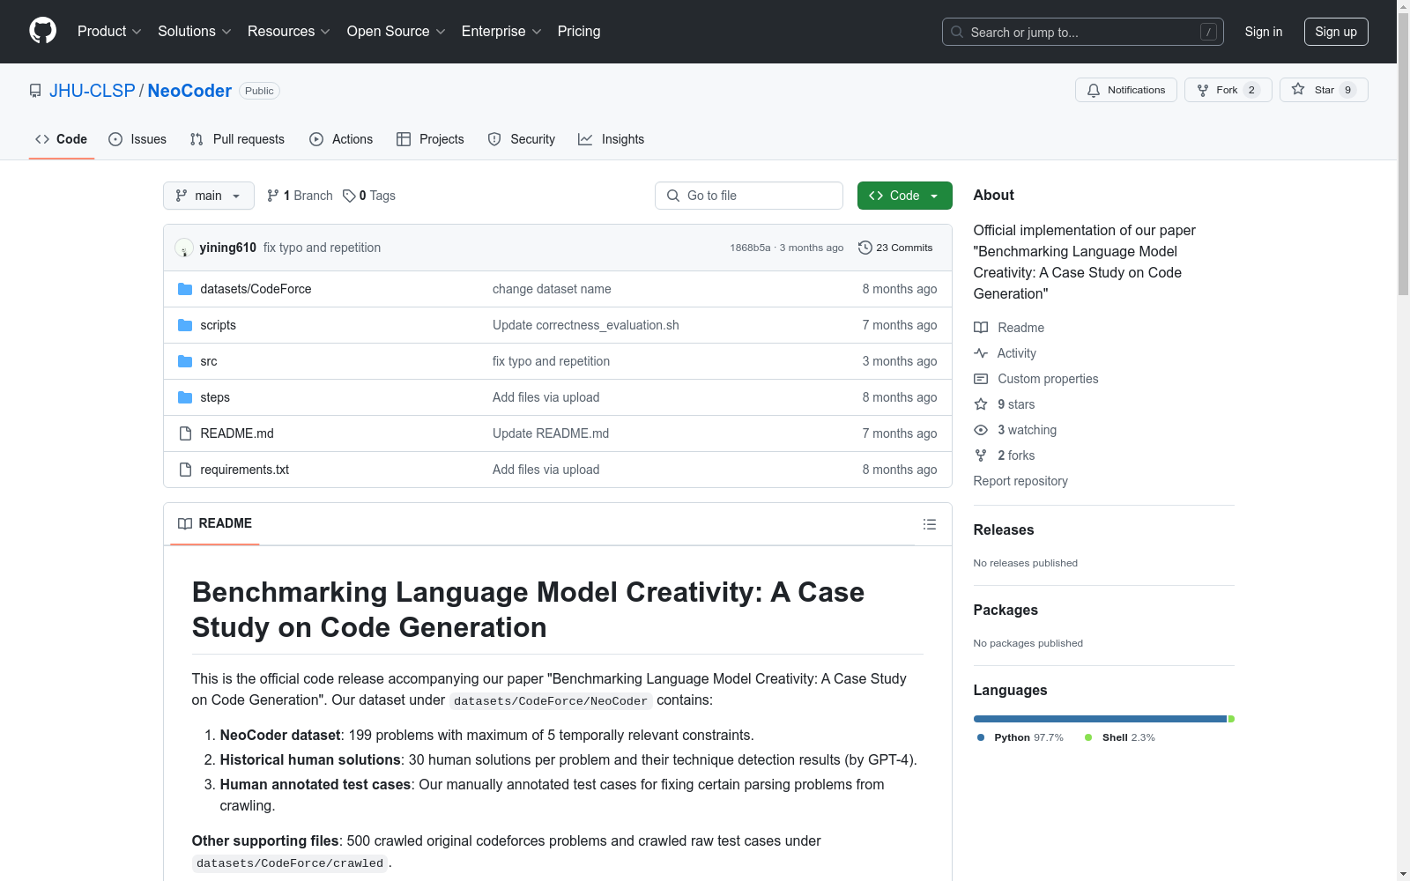Open the JHU-CLSP organization link

pyautogui.click(x=93, y=91)
